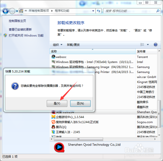
Task: Click the view options list icon
Action: click(142, 45)
